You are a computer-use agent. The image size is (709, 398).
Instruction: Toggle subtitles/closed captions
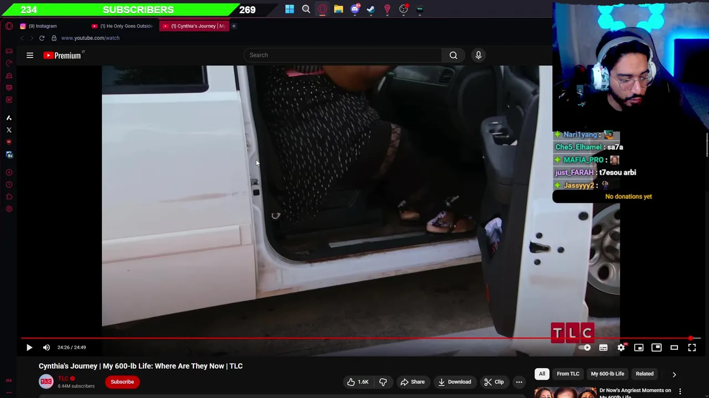point(603,348)
